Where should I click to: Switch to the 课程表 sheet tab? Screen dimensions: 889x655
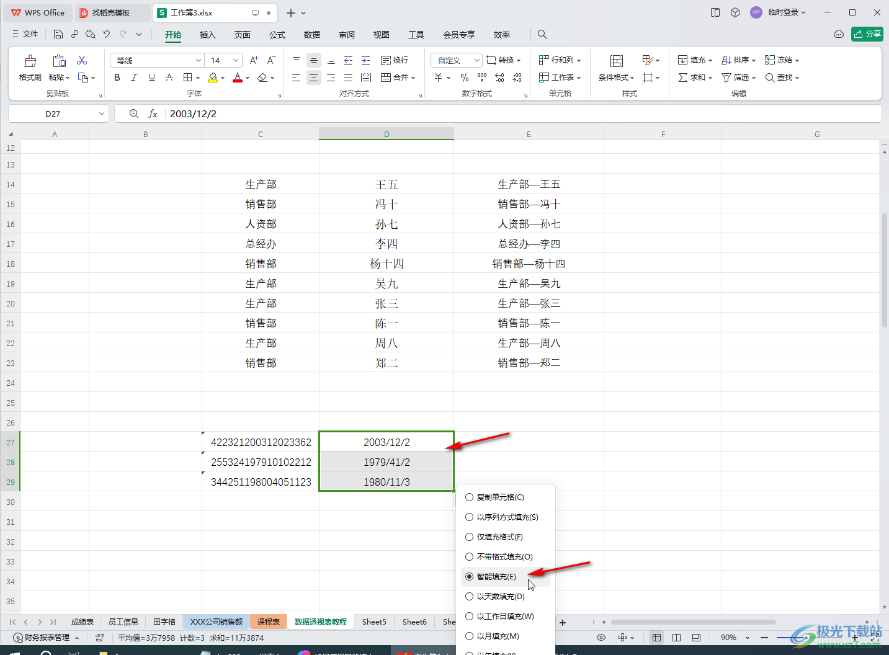(x=269, y=622)
